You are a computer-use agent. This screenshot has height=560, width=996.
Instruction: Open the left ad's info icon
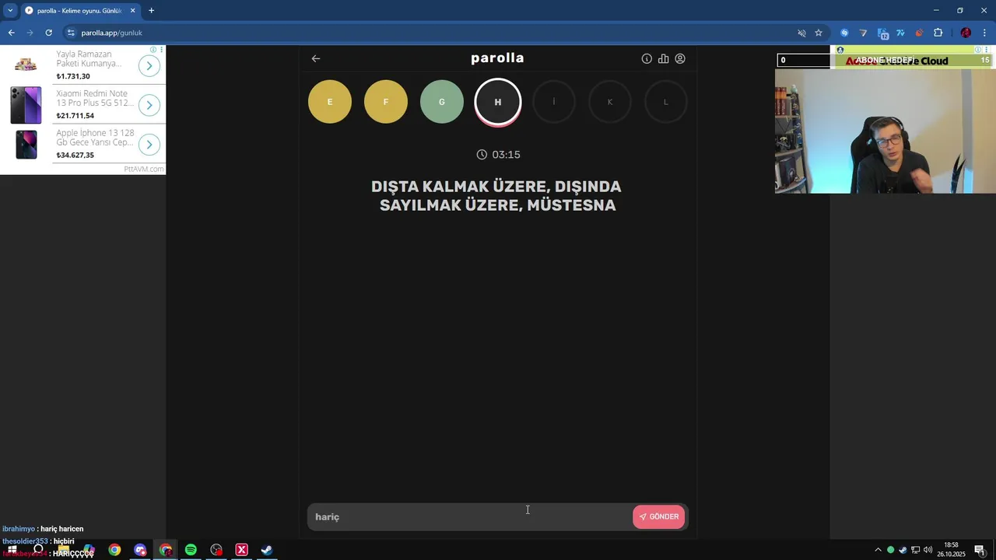(x=153, y=50)
